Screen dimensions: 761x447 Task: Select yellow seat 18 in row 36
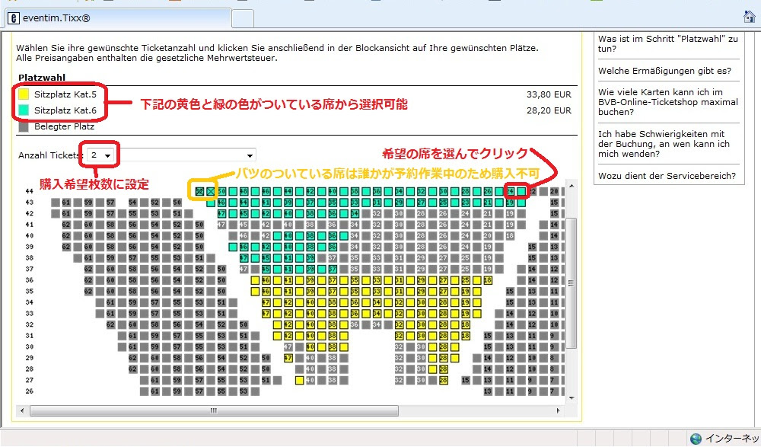click(x=488, y=280)
